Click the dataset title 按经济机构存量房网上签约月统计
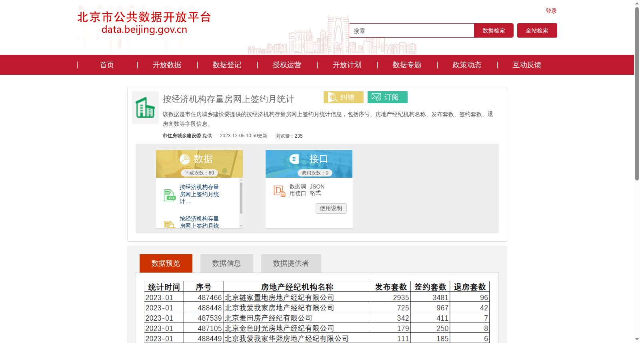 [228, 99]
